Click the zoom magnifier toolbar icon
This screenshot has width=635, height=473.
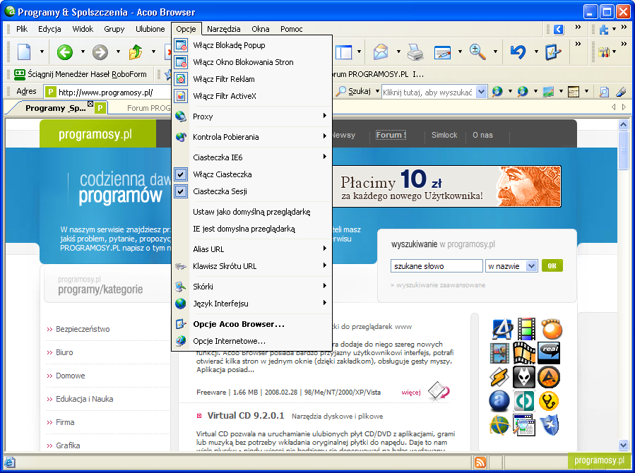(478, 52)
